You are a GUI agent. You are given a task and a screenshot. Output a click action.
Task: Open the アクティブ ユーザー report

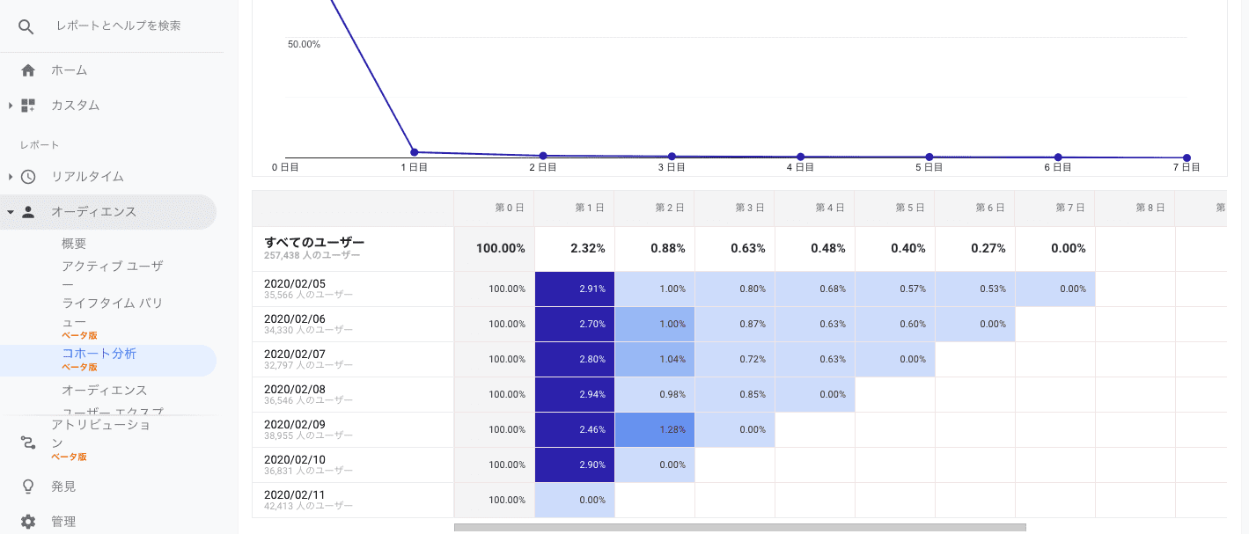click(x=112, y=266)
